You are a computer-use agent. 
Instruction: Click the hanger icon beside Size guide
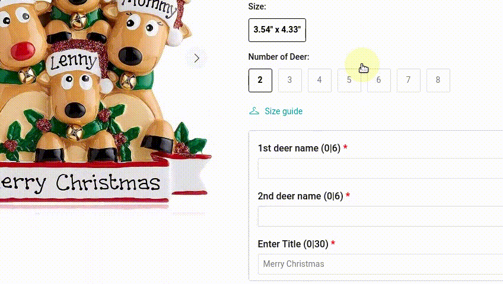coord(254,111)
